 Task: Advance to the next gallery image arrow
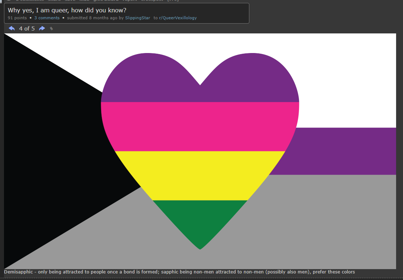point(42,28)
